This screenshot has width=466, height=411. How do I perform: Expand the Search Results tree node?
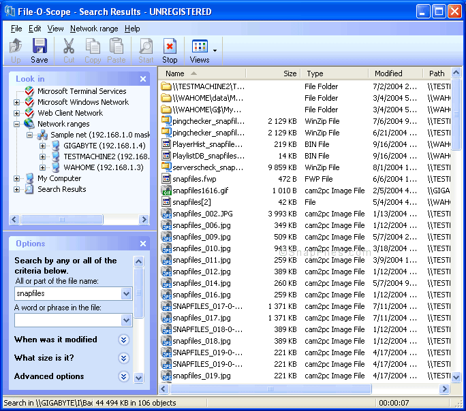[16, 190]
